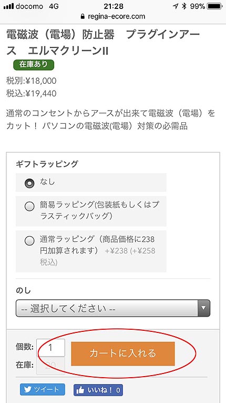This screenshot has width=226, height=403.
Task: Tap the disabled 在庫 stock field
Action: 51,366
